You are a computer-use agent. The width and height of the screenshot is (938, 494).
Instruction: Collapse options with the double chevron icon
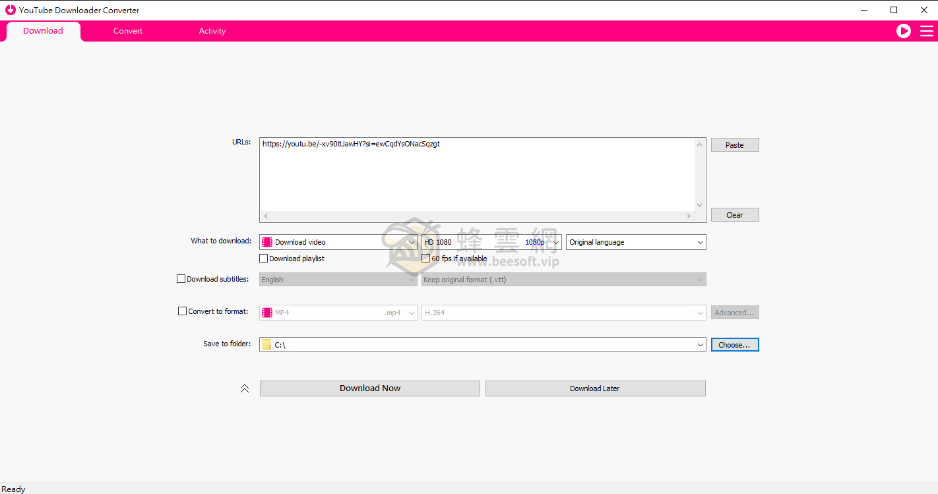click(245, 388)
